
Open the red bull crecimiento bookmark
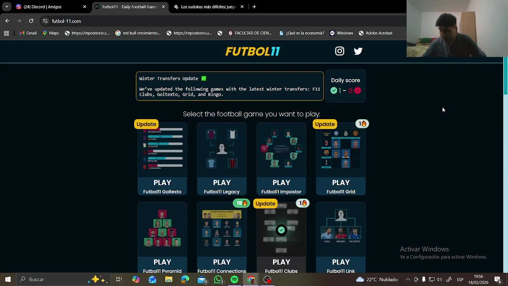138,33
